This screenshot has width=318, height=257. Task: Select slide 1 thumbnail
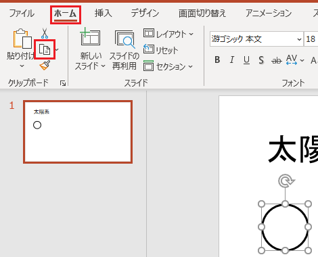(x=78, y=132)
